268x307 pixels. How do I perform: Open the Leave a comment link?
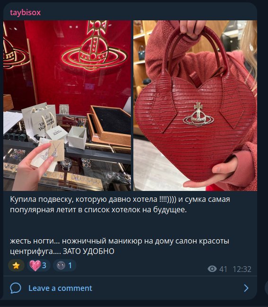[x=60, y=288]
